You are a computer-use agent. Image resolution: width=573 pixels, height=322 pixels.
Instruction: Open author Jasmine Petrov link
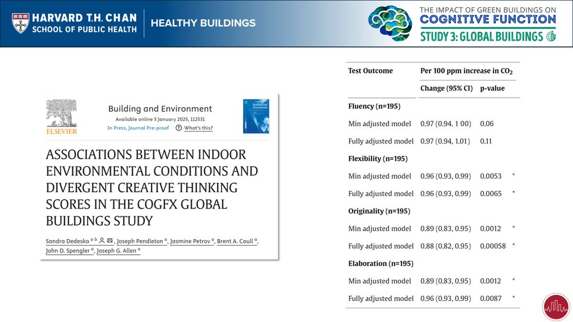(191, 241)
